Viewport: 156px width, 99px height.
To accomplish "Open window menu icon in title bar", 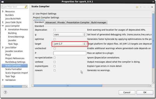I will (2, 1).
